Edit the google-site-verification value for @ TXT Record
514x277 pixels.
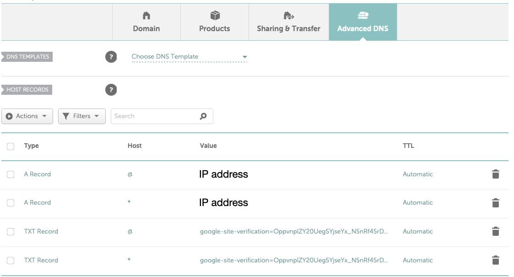[294, 231]
